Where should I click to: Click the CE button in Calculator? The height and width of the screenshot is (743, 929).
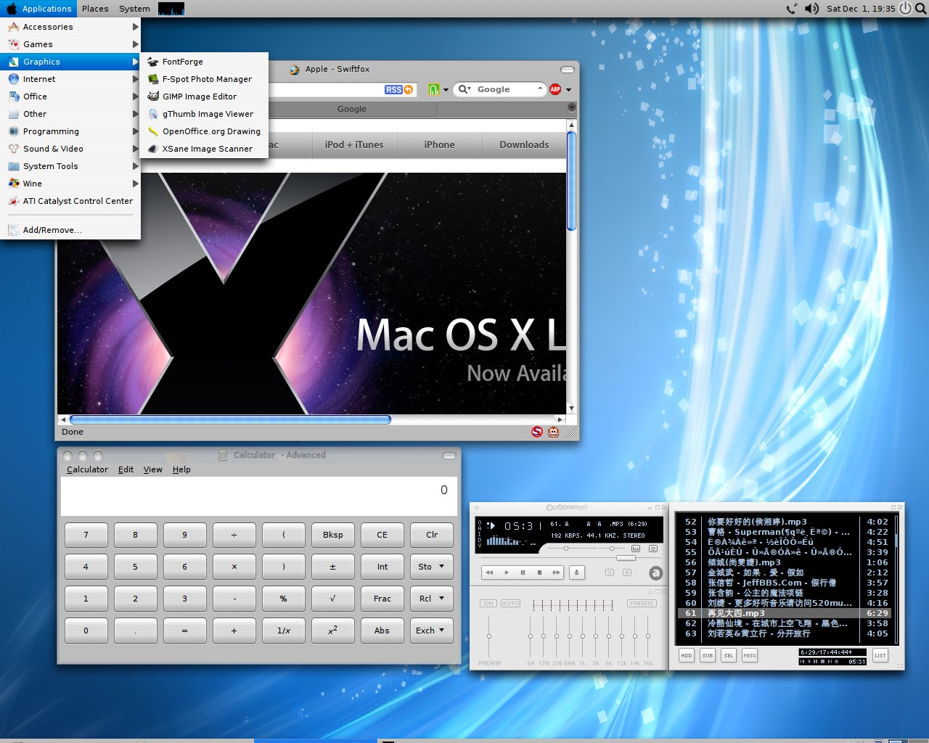382,535
